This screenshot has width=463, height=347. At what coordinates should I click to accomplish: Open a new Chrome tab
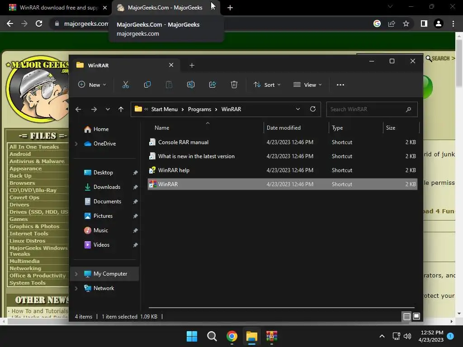click(230, 8)
